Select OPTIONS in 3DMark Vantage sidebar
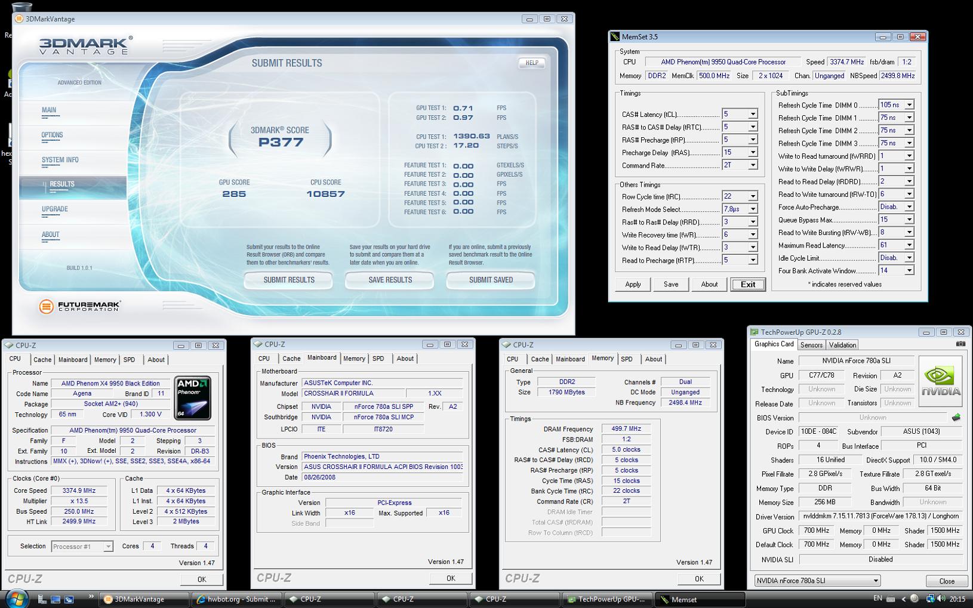Image resolution: width=973 pixels, height=608 pixels. coord(52,135)
